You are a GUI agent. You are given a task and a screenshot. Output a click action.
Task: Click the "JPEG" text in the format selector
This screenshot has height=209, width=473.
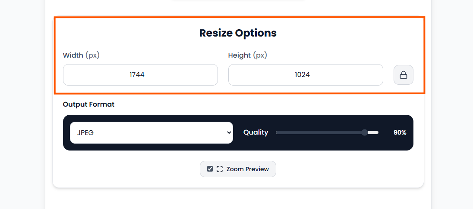point(85,132)
